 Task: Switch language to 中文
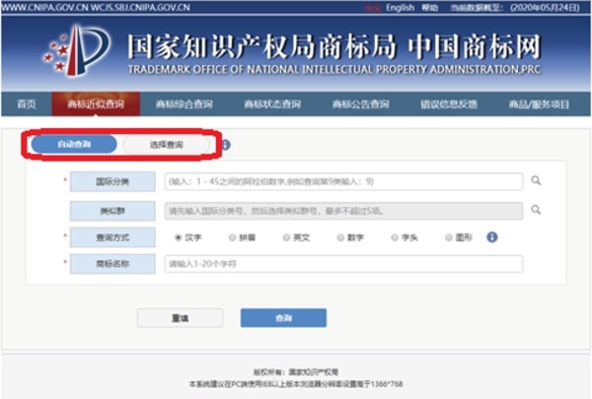373,8
